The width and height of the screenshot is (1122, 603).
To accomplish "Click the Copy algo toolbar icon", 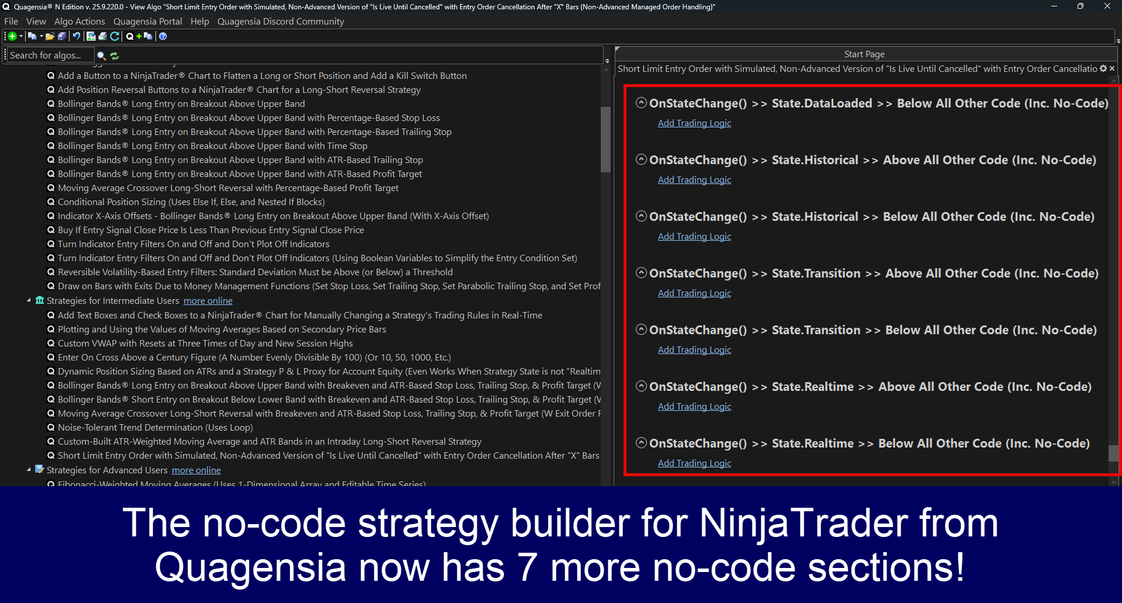I will [32, 36].
